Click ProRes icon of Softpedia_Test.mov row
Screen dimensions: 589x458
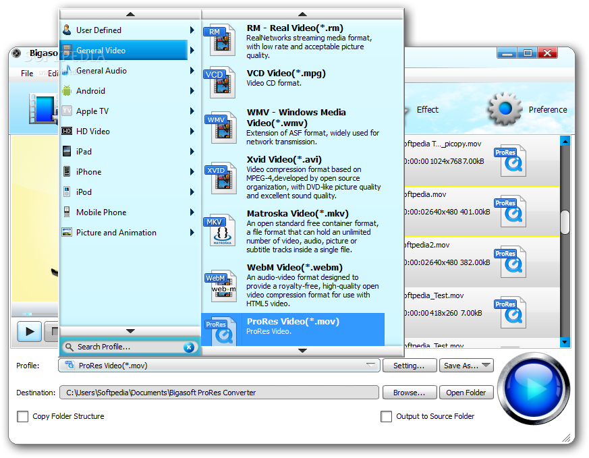click(x=510, y=313)
